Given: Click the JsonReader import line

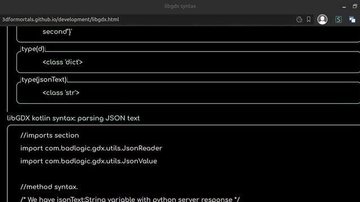Looking at the screenshot, I should pos(91,148).
